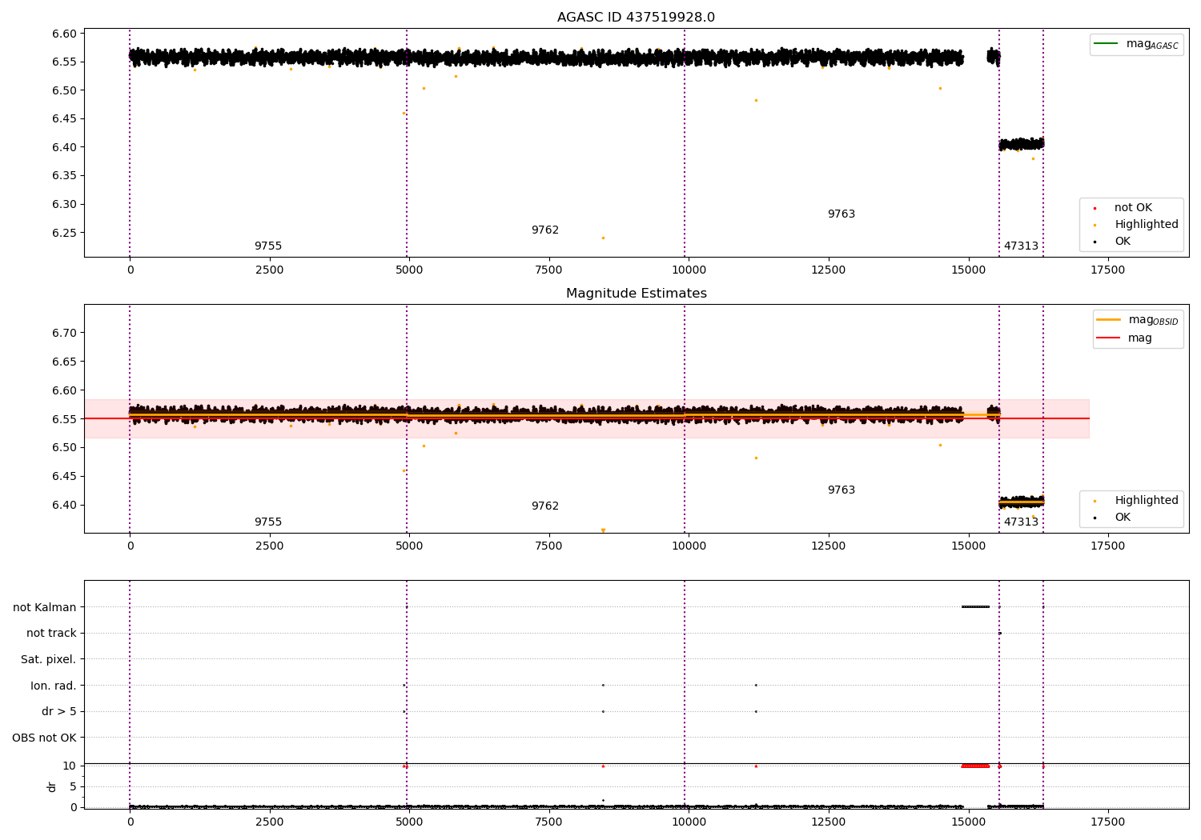Viewport: 1201px width, 840px height.
Task: Click the 6.70 y-axis tick of middle plot
Action: [x=65, y=333]
